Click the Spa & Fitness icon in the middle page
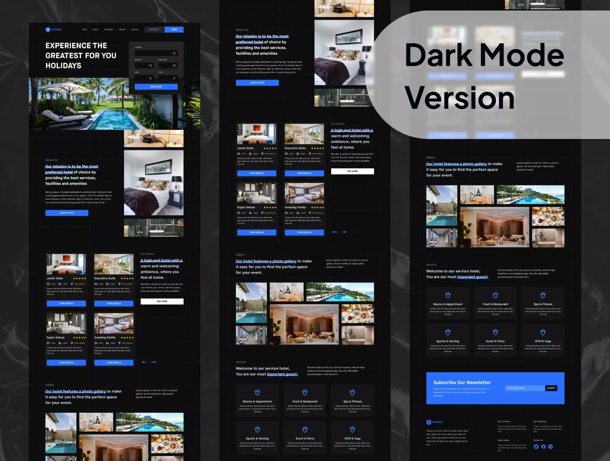 [352, 393]
